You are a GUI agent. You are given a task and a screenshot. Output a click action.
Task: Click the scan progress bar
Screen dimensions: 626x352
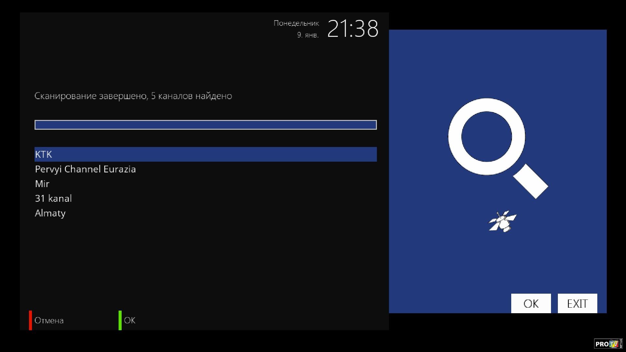tap(206, 125)
